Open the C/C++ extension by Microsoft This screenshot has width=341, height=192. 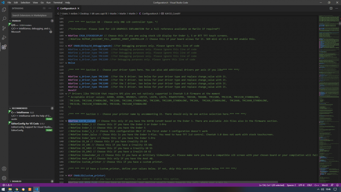[x=31, y=28]
